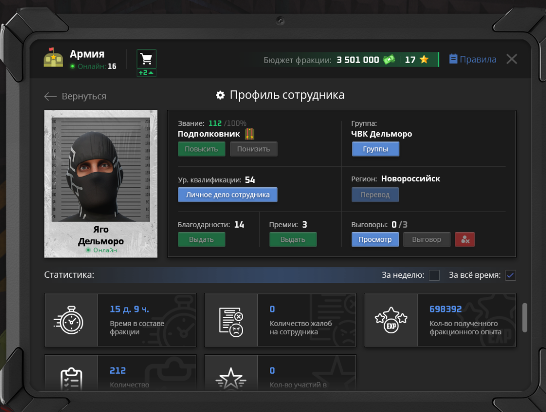Click the EXP stars faction experience icon
Viewport: 546px width, 412px height.
(391, 320)
